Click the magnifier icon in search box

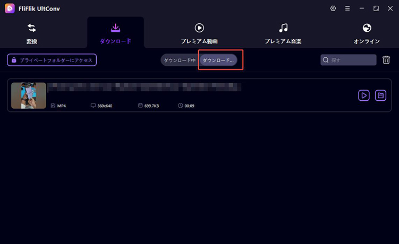point(326,60)
